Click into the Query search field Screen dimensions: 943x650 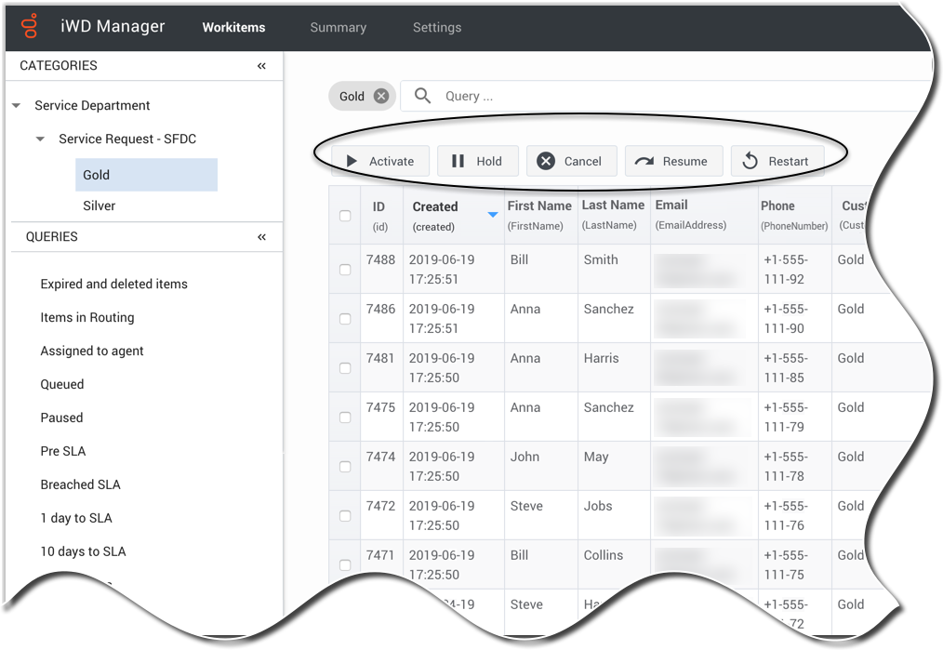[x=651, y=96]
